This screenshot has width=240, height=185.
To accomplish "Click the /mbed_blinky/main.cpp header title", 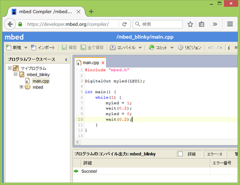I will click(x=145, y=37).
